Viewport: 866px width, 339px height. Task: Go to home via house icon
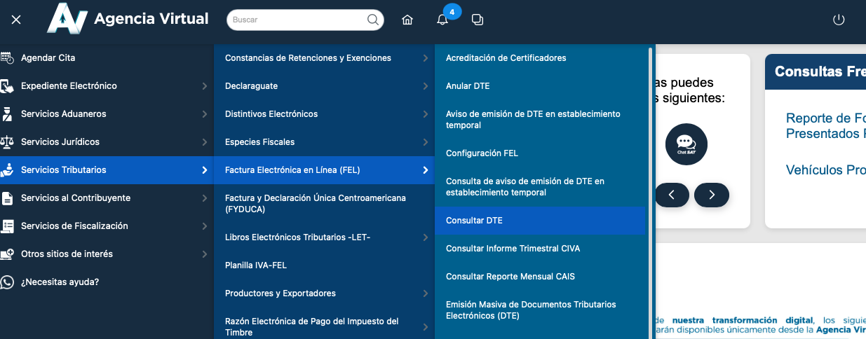407,20
